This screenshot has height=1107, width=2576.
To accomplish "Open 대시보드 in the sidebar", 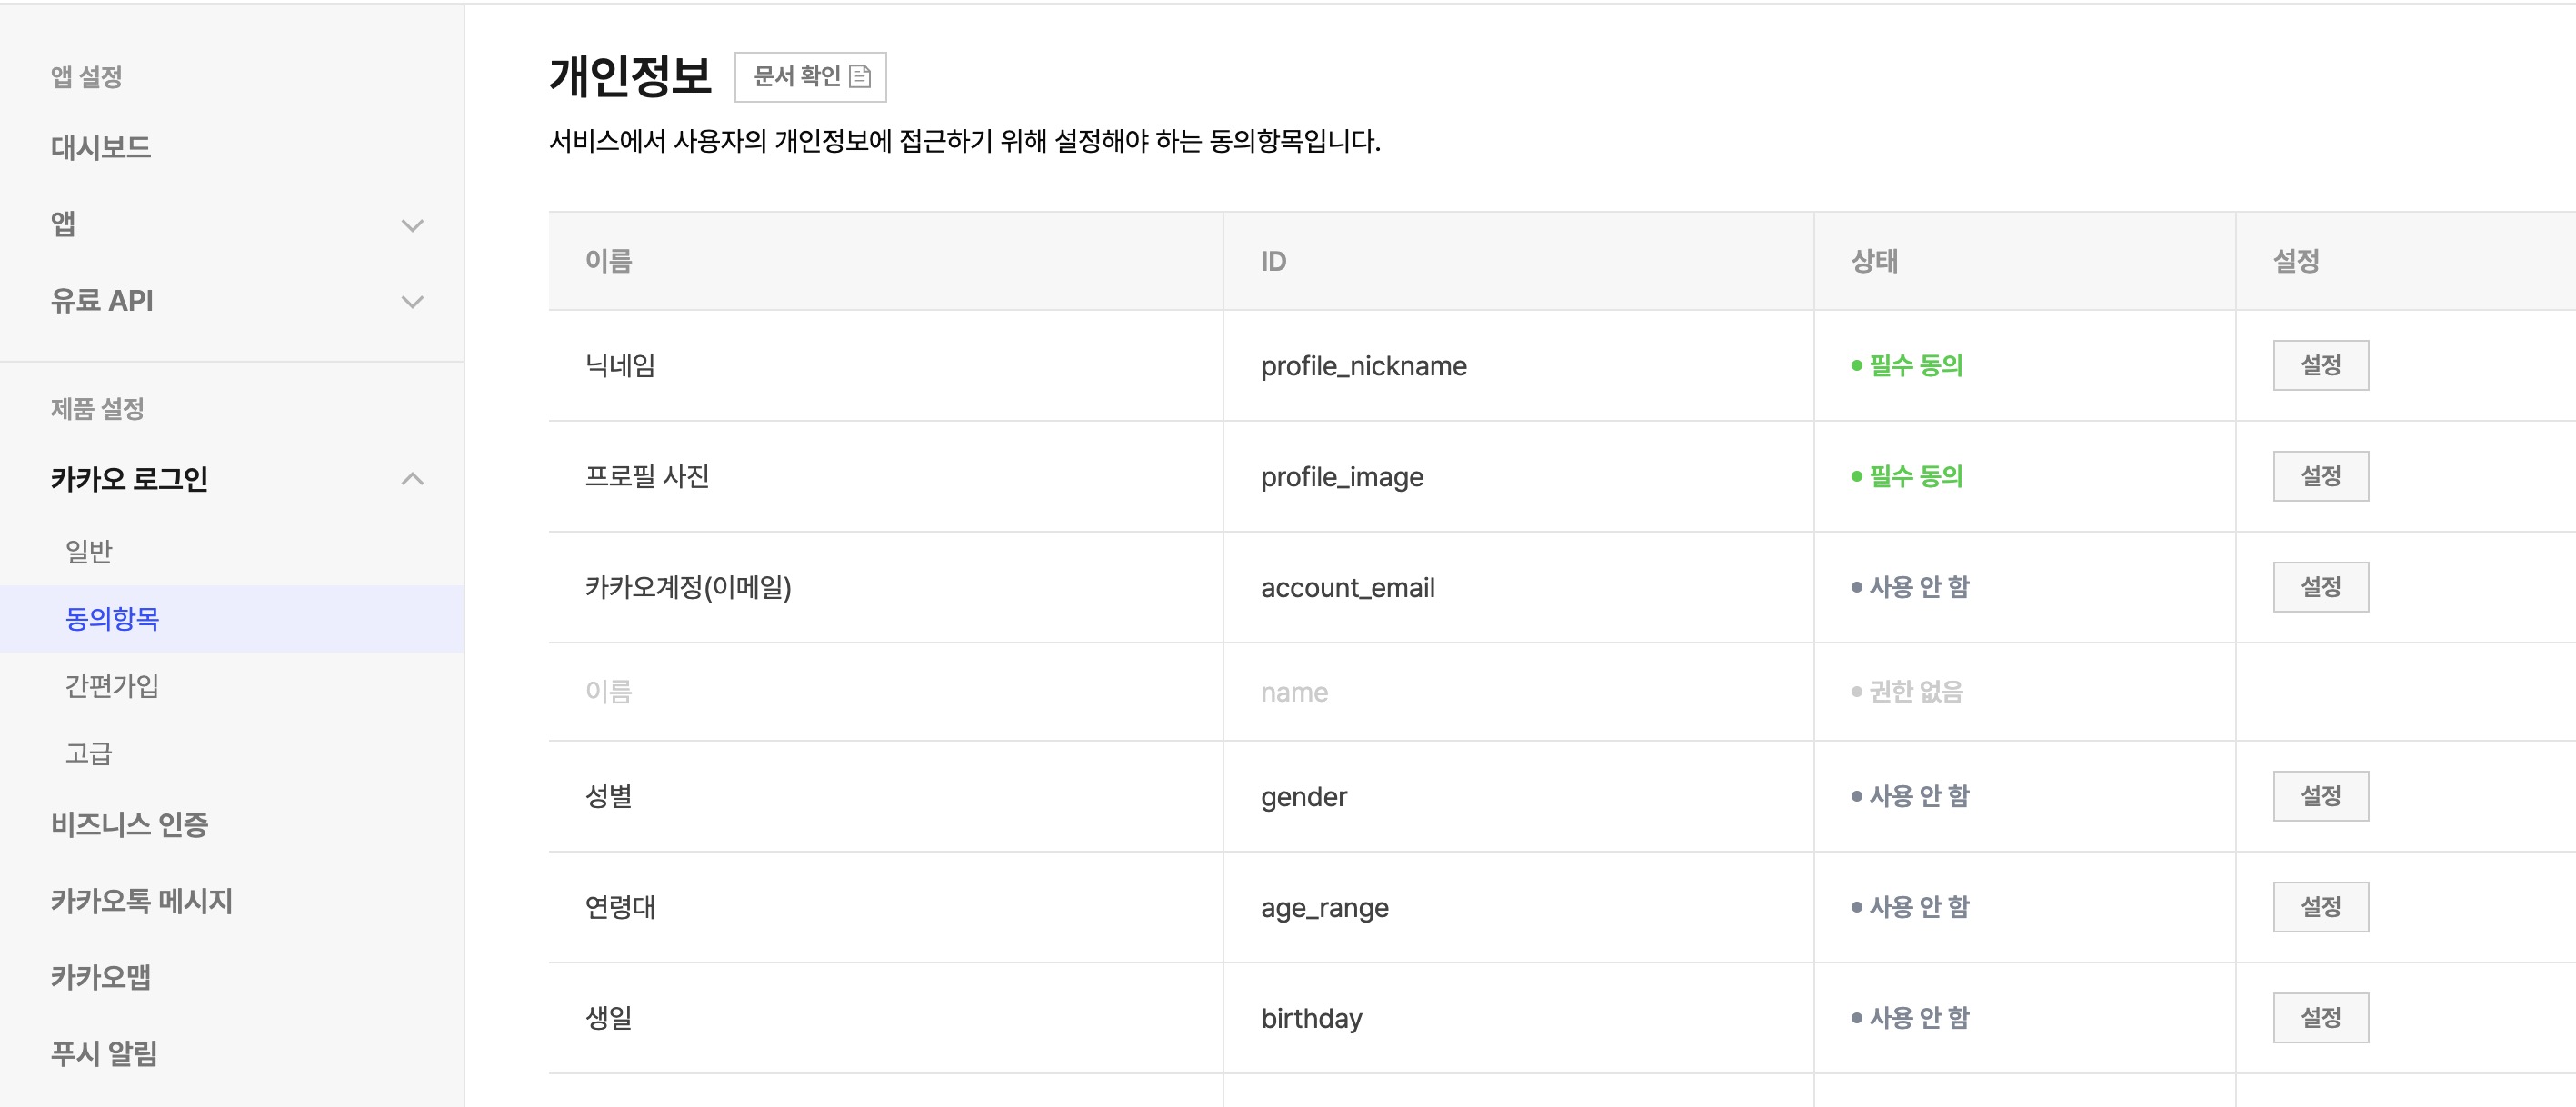I will [x=101, y=148].
